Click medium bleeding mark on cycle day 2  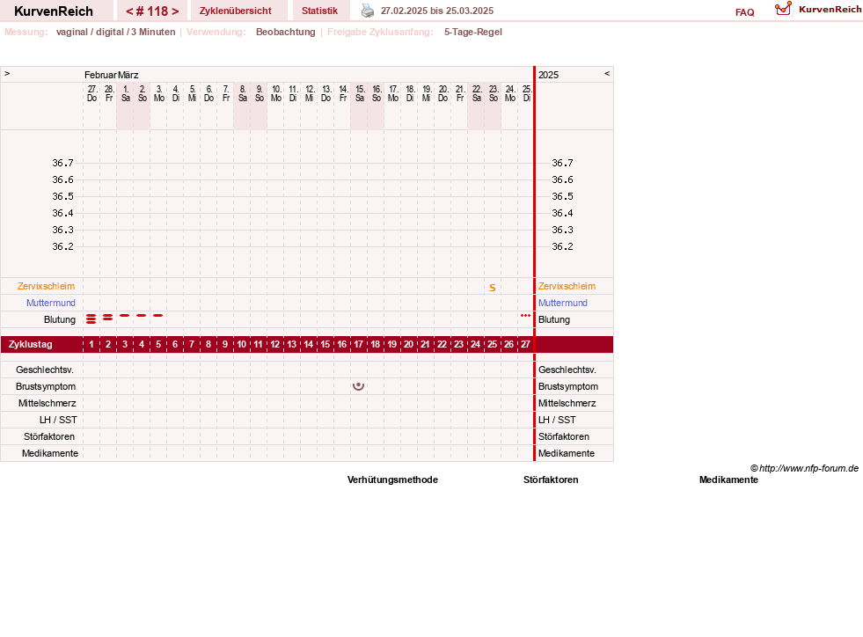[108, 317]
